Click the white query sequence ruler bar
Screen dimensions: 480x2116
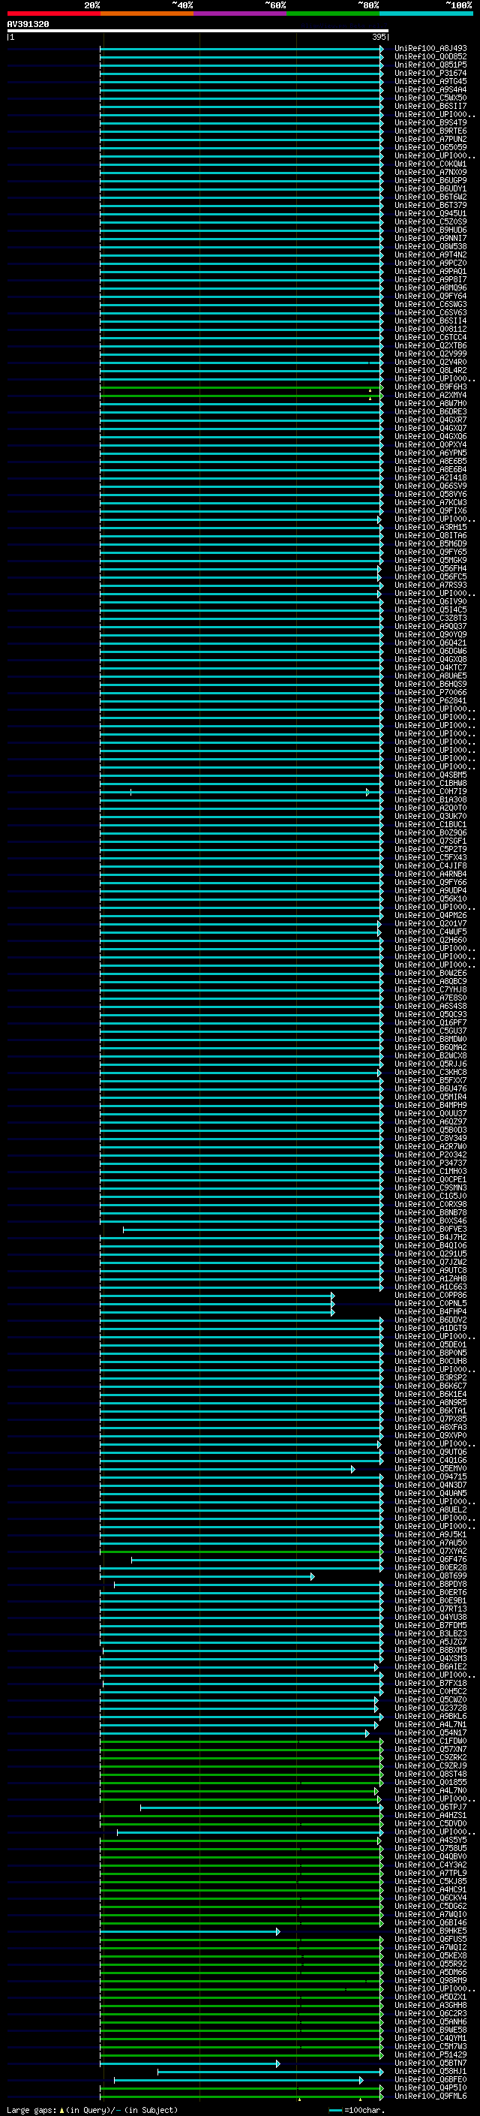point(198,32)
